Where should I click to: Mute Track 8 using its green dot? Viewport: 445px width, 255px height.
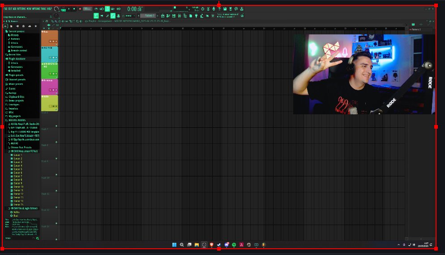pyautogui.click(x=56, y=158)
